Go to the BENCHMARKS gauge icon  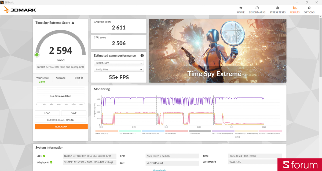click(257, 8)
